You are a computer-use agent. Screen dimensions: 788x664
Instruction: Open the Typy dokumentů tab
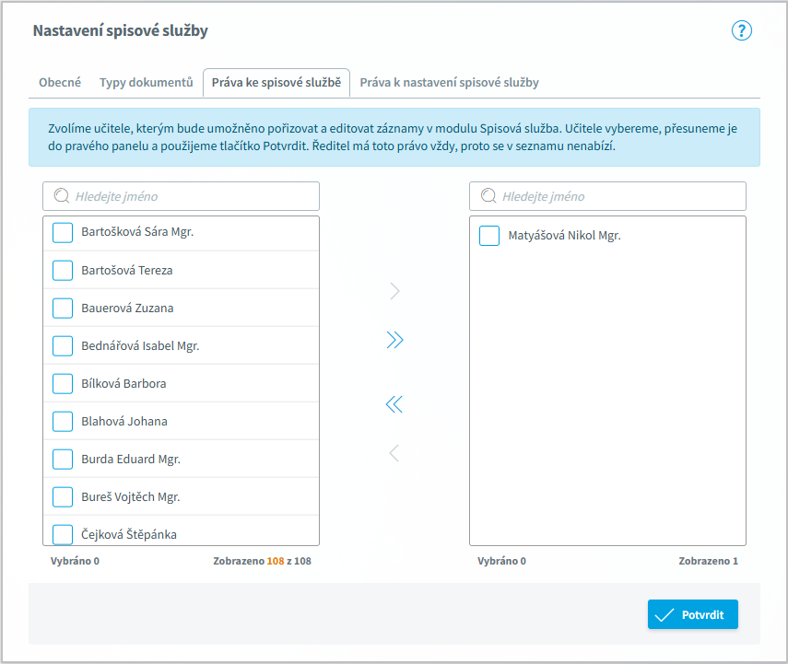pos(146,83)
